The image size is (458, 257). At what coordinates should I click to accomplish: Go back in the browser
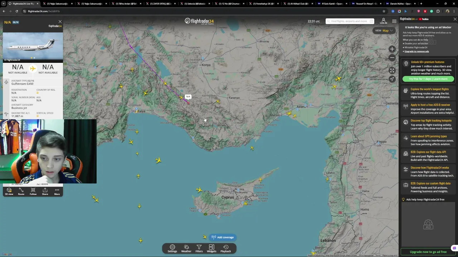(x=4, y=11)
